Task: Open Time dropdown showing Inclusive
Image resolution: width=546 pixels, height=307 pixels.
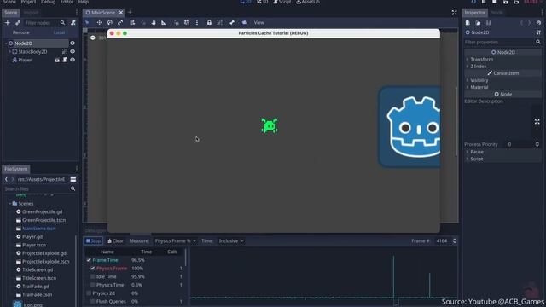Action: click(x=231, y=240)
